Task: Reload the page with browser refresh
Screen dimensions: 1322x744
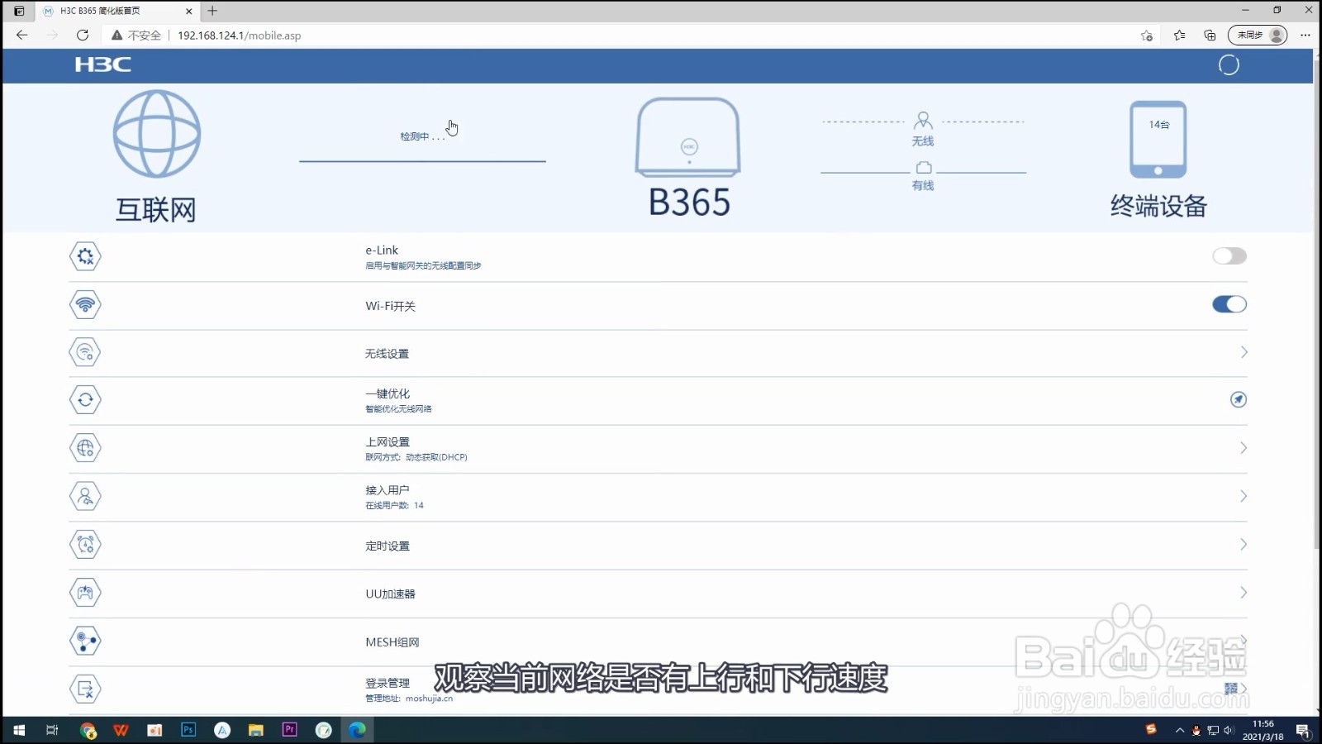Action: coord(83,35)
